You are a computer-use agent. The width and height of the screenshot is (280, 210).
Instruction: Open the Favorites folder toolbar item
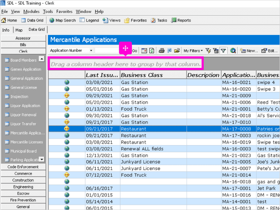click(136, 20)
